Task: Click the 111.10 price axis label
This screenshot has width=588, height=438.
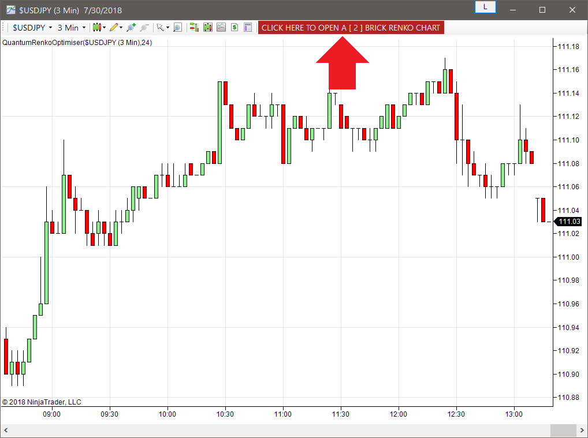Action: pyautogui.click(x=568, y=140)
